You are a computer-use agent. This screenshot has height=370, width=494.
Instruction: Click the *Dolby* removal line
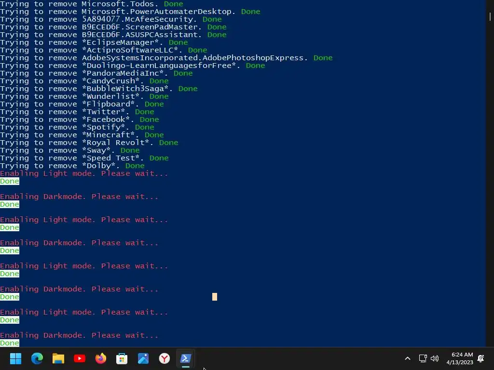(72, 166)
